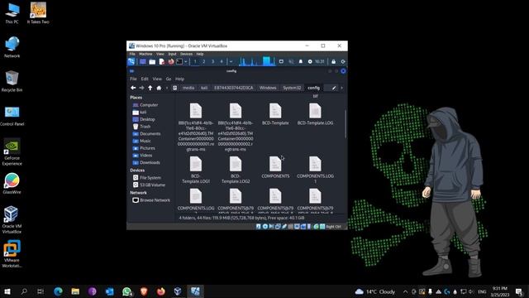This screenshot has width=529, height=298.
Task: Open the VirtualBox Machine menu
Action: pos(145,54)
